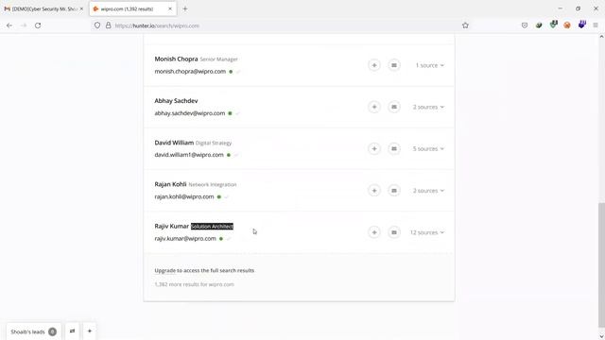View site padlock connection info

109,25
